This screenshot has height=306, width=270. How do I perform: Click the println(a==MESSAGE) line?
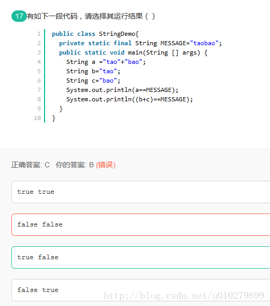pos(122,90)
